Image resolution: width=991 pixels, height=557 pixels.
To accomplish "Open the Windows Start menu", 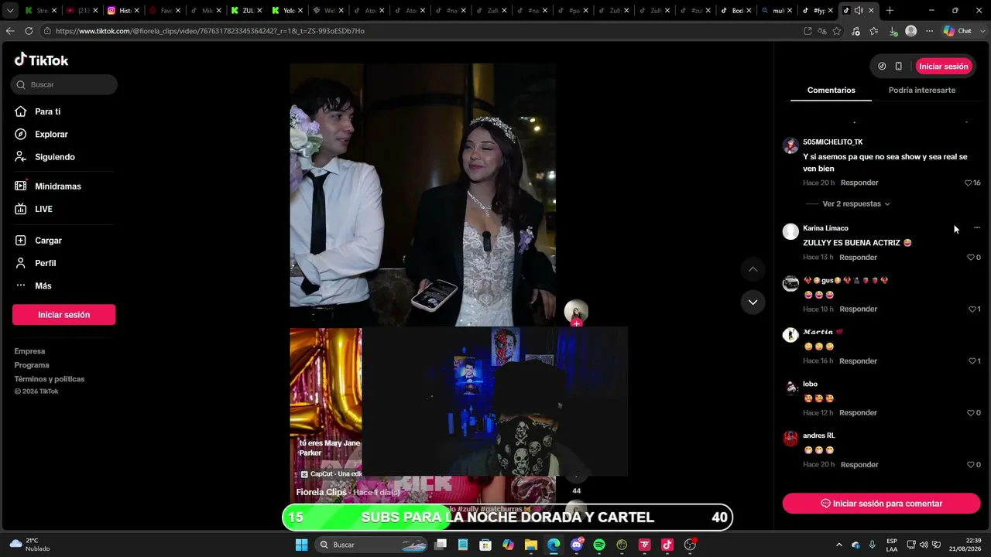I will pos(301,545).
